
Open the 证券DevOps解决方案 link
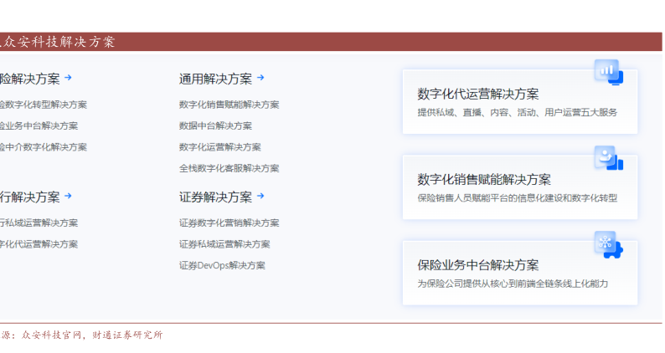pos(222,265)
